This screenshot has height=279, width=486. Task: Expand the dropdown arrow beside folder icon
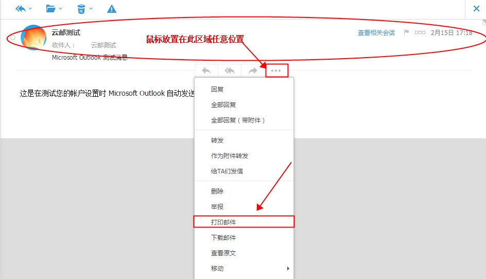(61, 9)
